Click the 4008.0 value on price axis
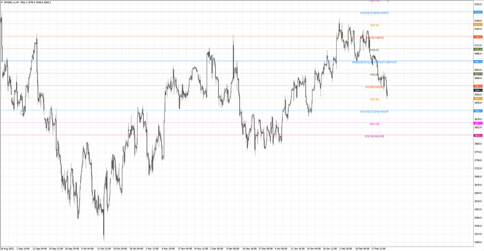This screenshot has width=484, height=251. tap(478, 78)
